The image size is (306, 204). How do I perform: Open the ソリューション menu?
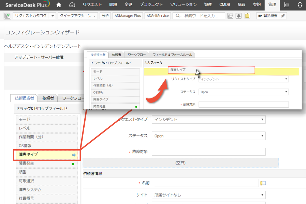tap(184, 5)
